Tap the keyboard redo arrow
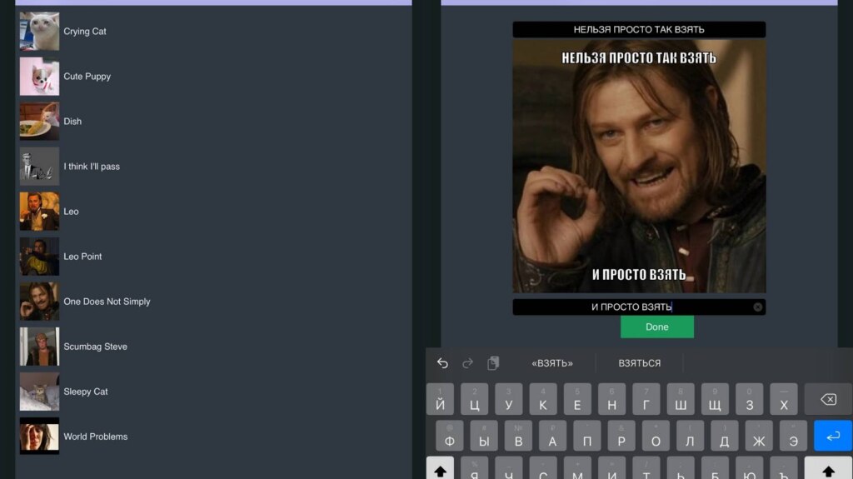 [x=467, y=363]
